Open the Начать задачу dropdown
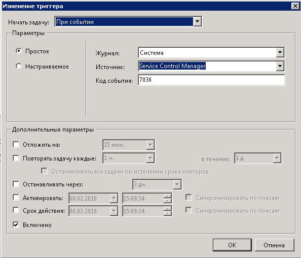301x258 pixels. [197, 21]
